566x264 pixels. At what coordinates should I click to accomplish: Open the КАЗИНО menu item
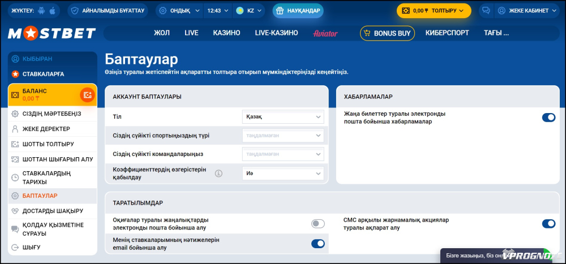point(226,33)
